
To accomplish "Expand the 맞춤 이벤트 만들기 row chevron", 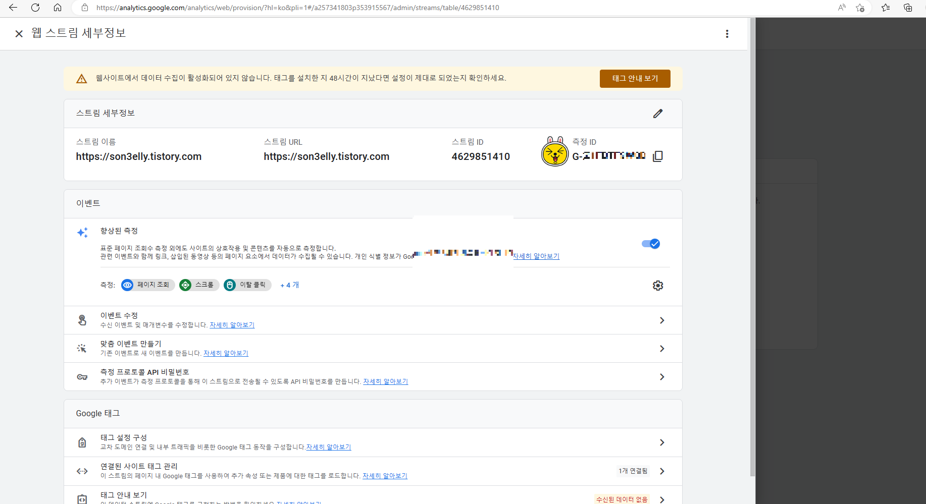I will coord(662,349).
